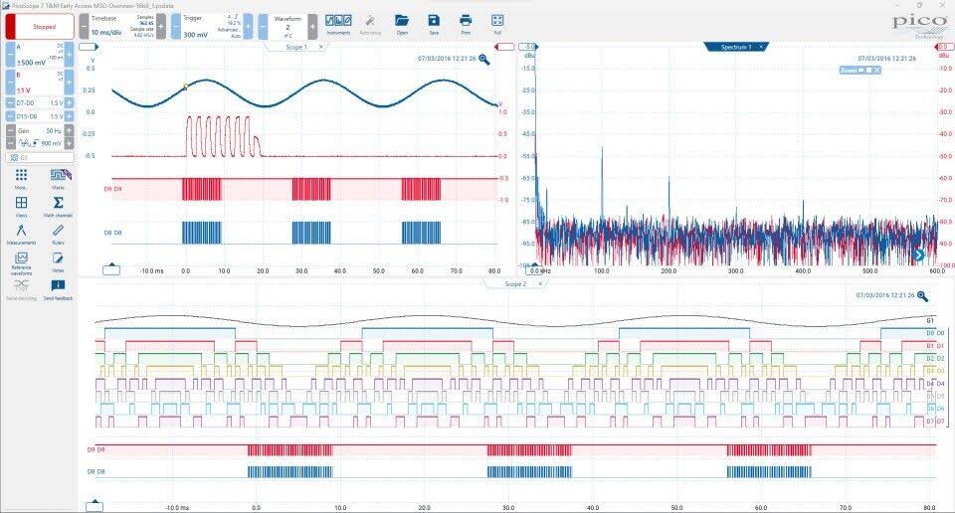Select the Scope 2 tab
Image resolution: width=955 pixels, height=513 pixels.
pos(514,283)
